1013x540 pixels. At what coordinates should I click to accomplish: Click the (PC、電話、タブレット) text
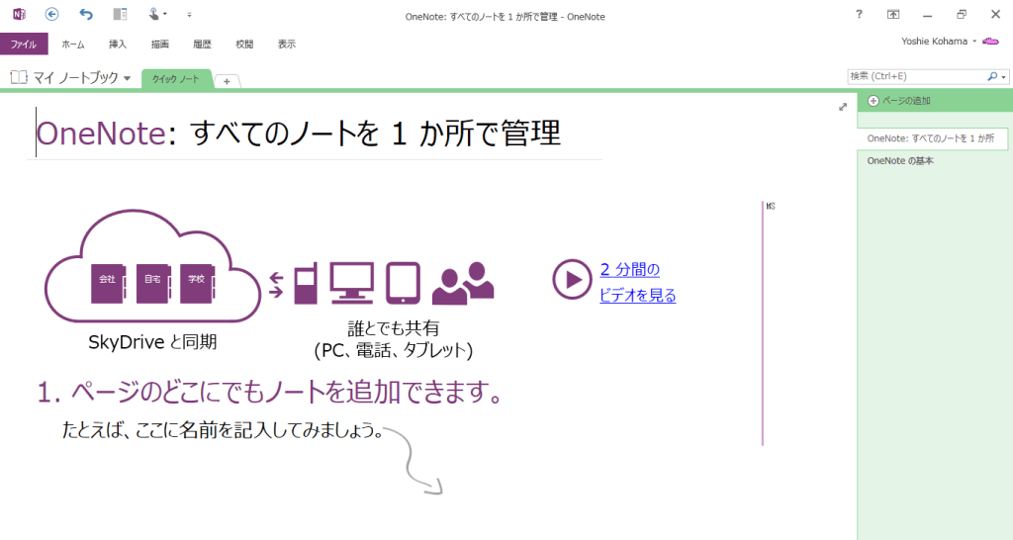click(394, 351)
